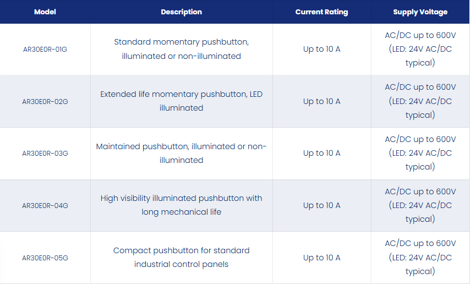Screen dimensions: 471x284
Task: Select model AR30E0R-05G cell
Action: click(45, 258)
